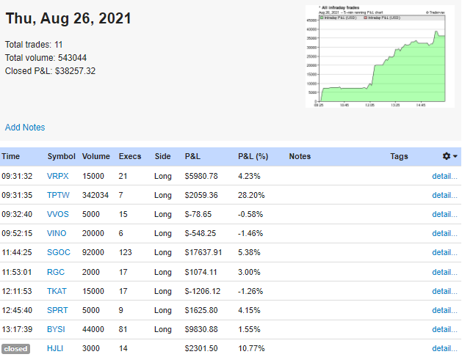The image size is (462, 357).
Task: Open the TPTW symbol link
Action: (58, 195)
